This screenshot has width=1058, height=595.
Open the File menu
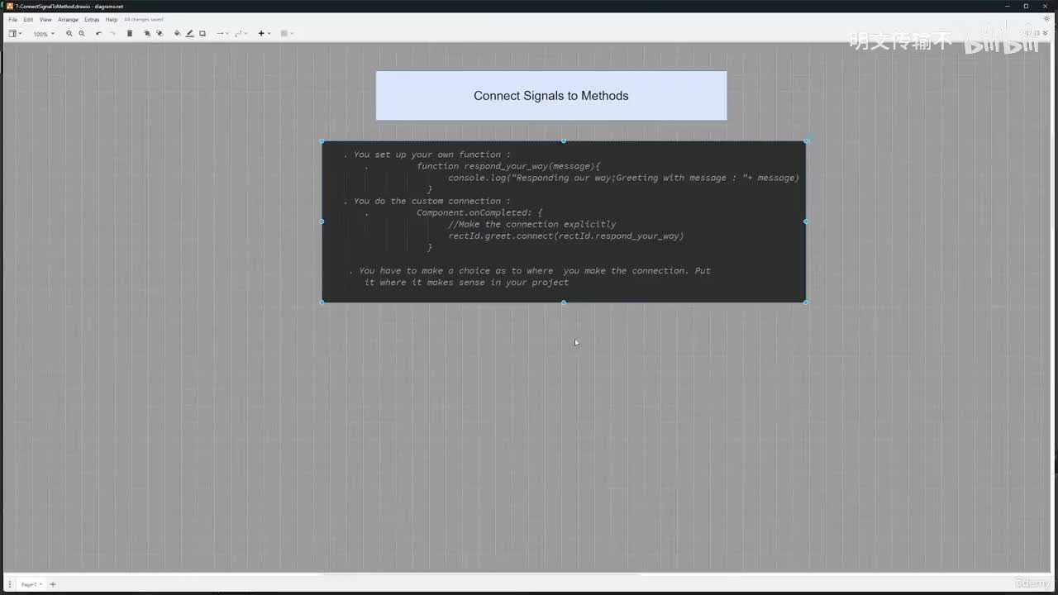[x=12, y=19]
